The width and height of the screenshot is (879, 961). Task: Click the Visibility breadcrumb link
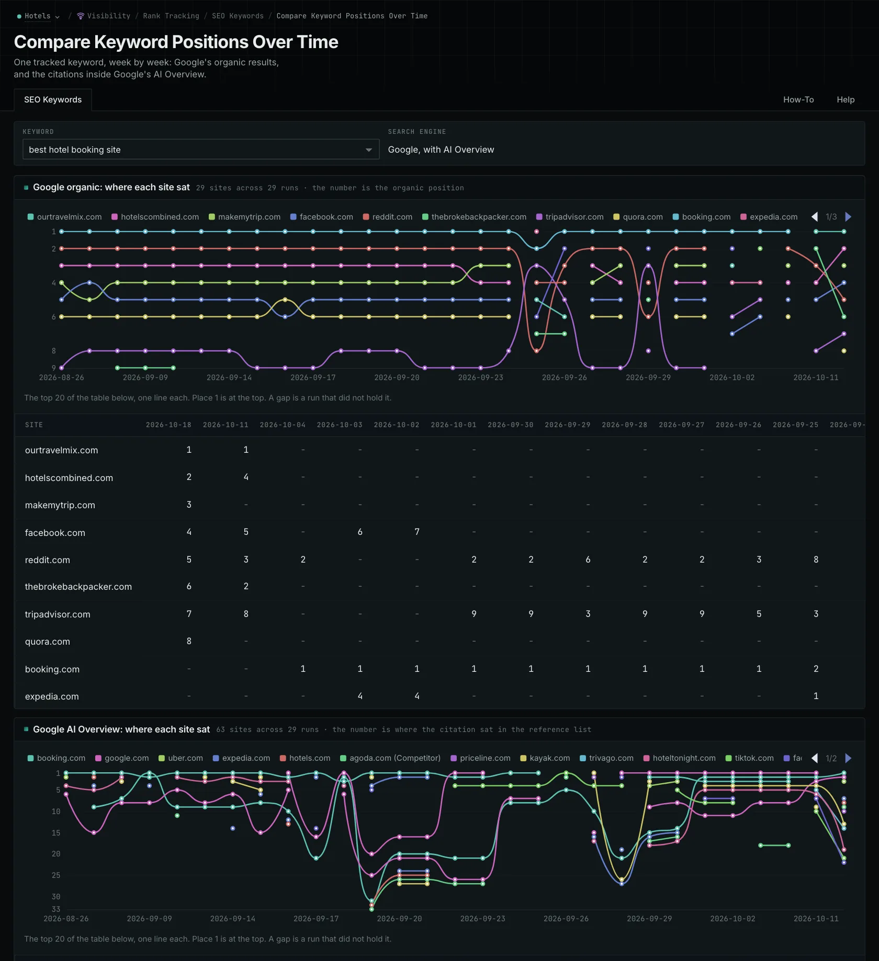(109, 16)
